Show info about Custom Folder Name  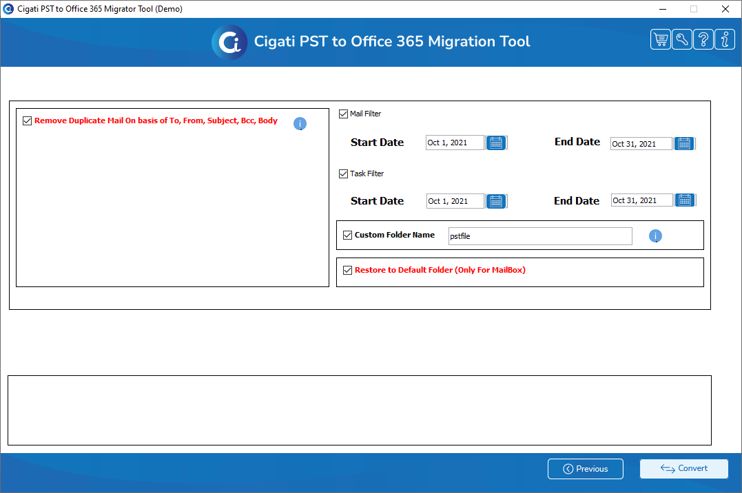tap(655, 235)
